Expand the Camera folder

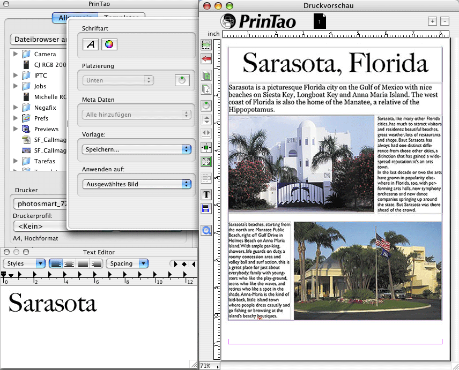[16, 54]
